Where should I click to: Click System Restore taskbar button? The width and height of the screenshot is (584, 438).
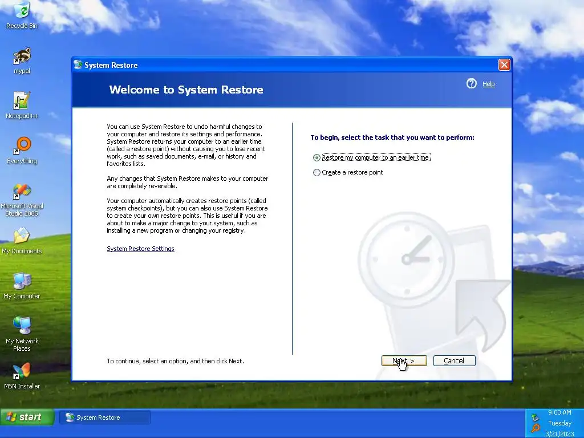tap(105, 417)
